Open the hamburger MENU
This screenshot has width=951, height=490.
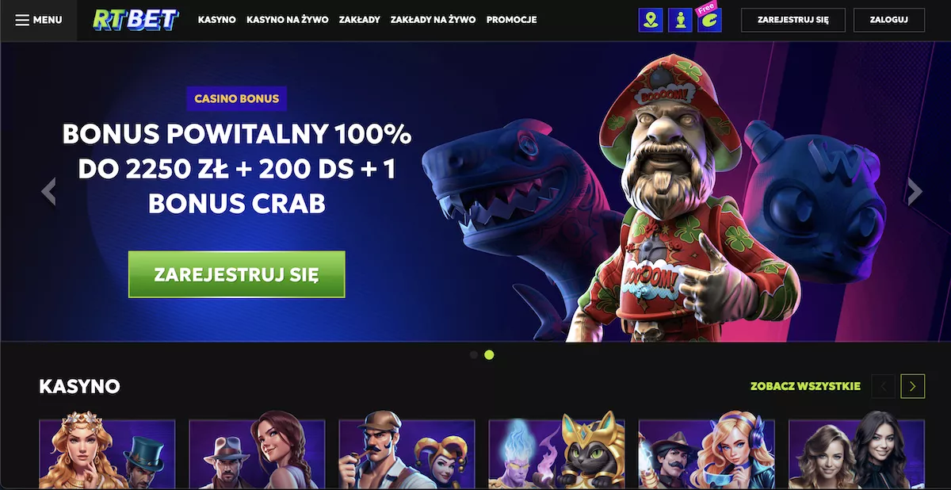click(39, 20)
